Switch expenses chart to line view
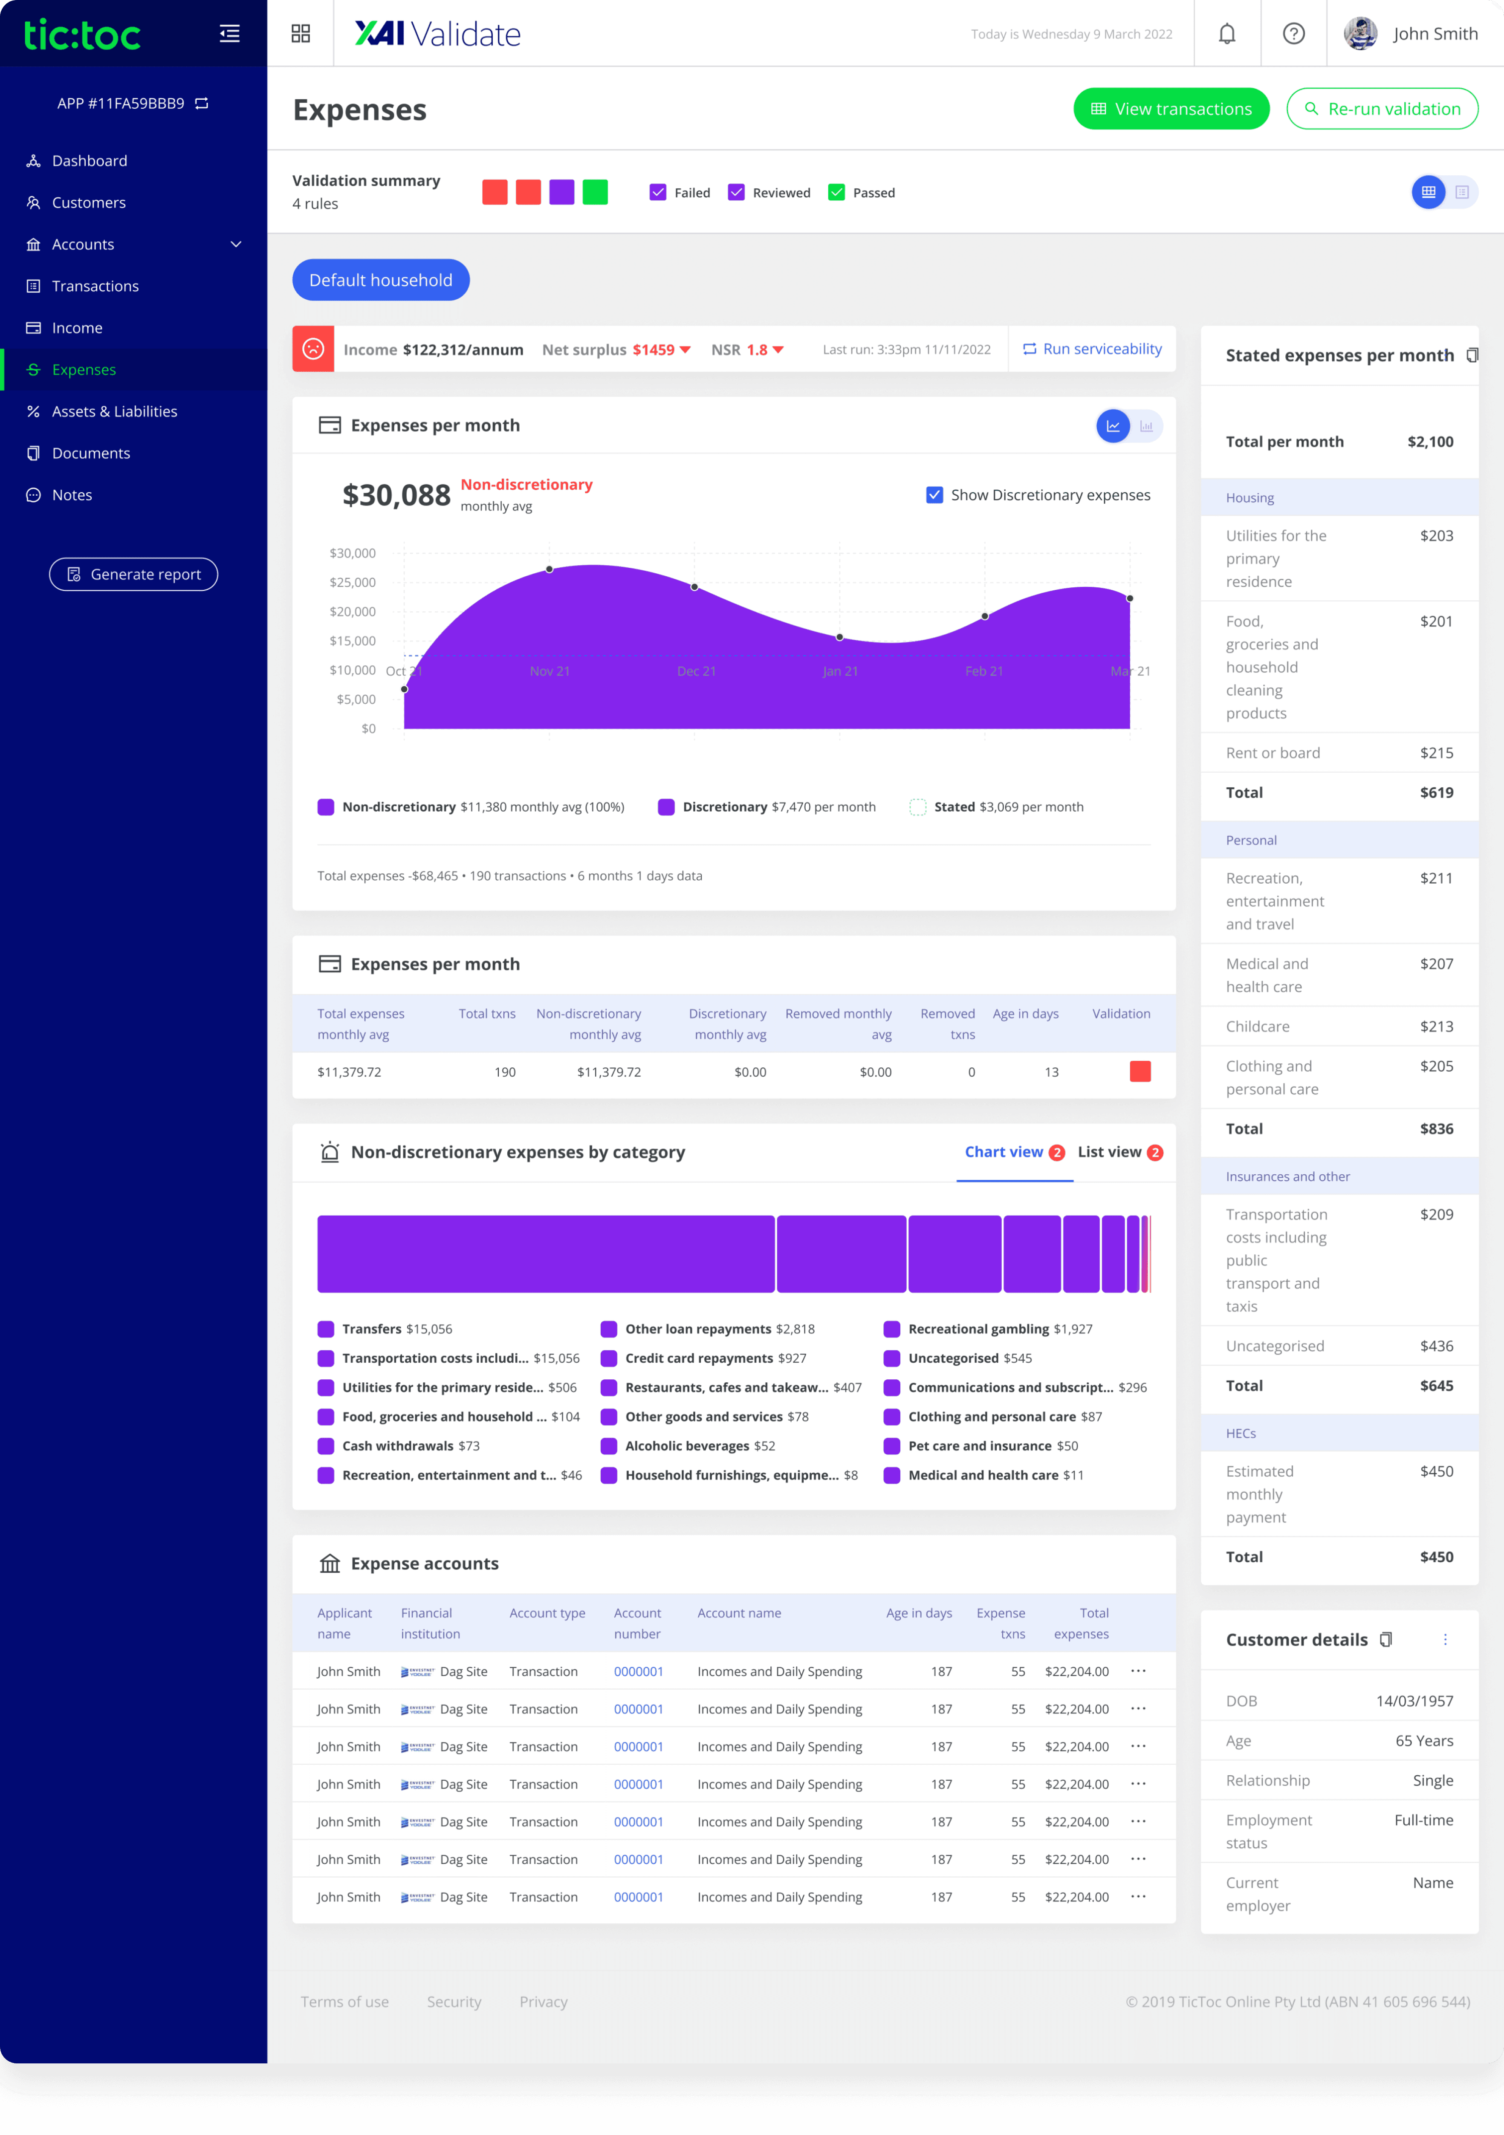This screenshot has width=1504, height=2135. pos(1114,426)
